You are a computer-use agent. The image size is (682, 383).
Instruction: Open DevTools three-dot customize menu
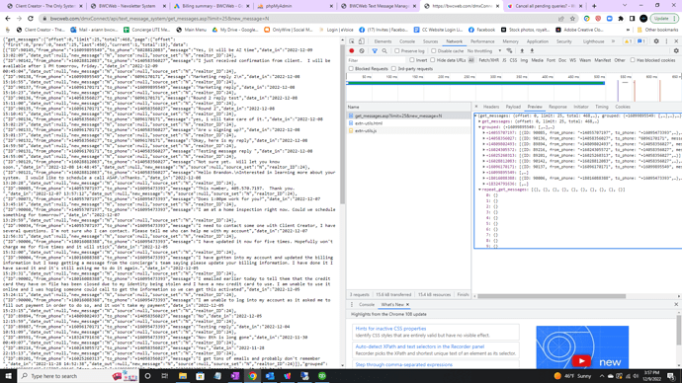(x=666, y=41)
